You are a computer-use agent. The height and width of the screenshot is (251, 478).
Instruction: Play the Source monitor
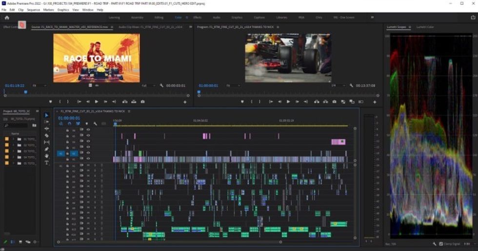click(x=97, y=102)
